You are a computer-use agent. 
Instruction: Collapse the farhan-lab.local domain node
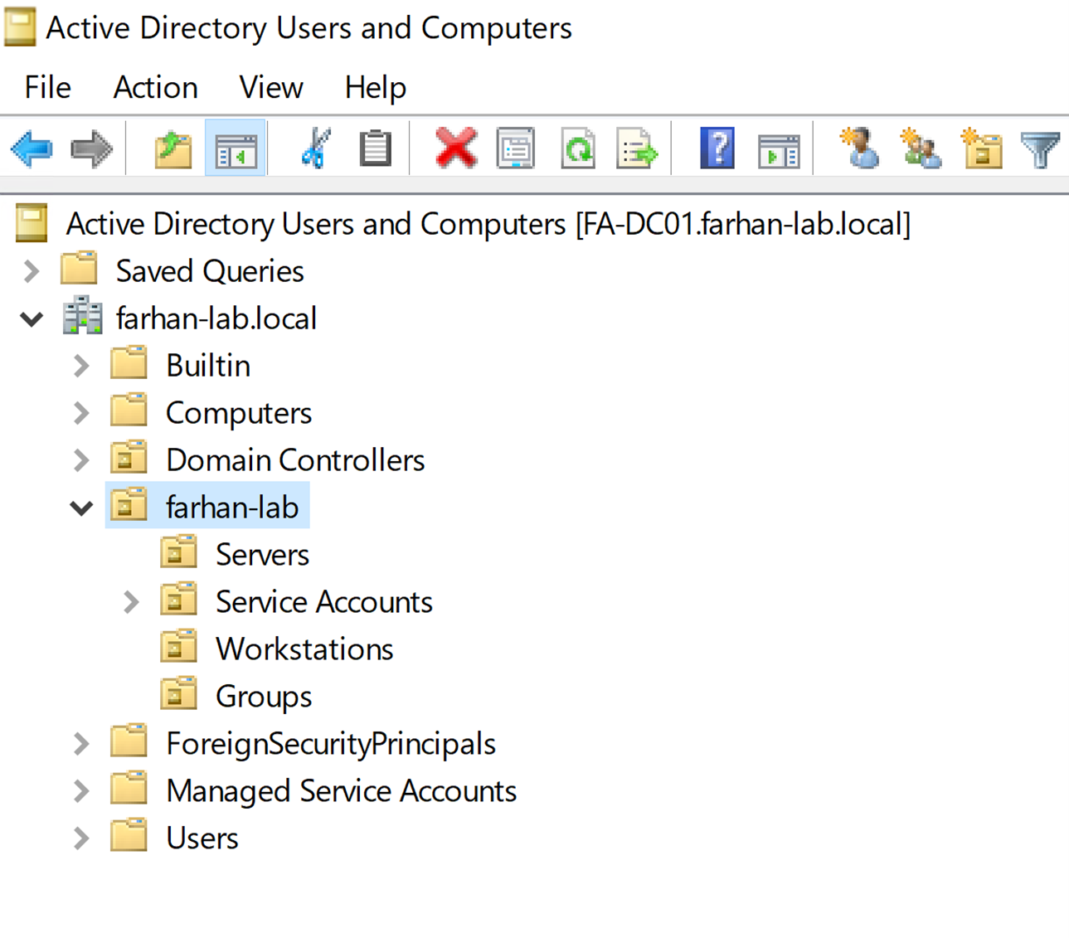(x=32, y=318)
